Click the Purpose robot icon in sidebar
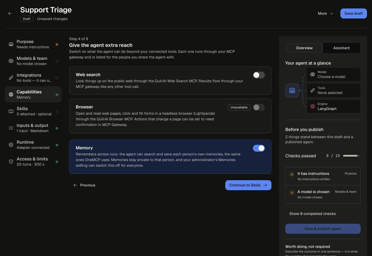The width and height of the screenshot is (372, 256). click(11, 44)
